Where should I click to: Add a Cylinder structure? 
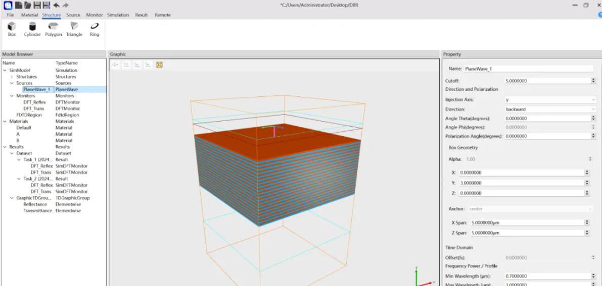32,29
